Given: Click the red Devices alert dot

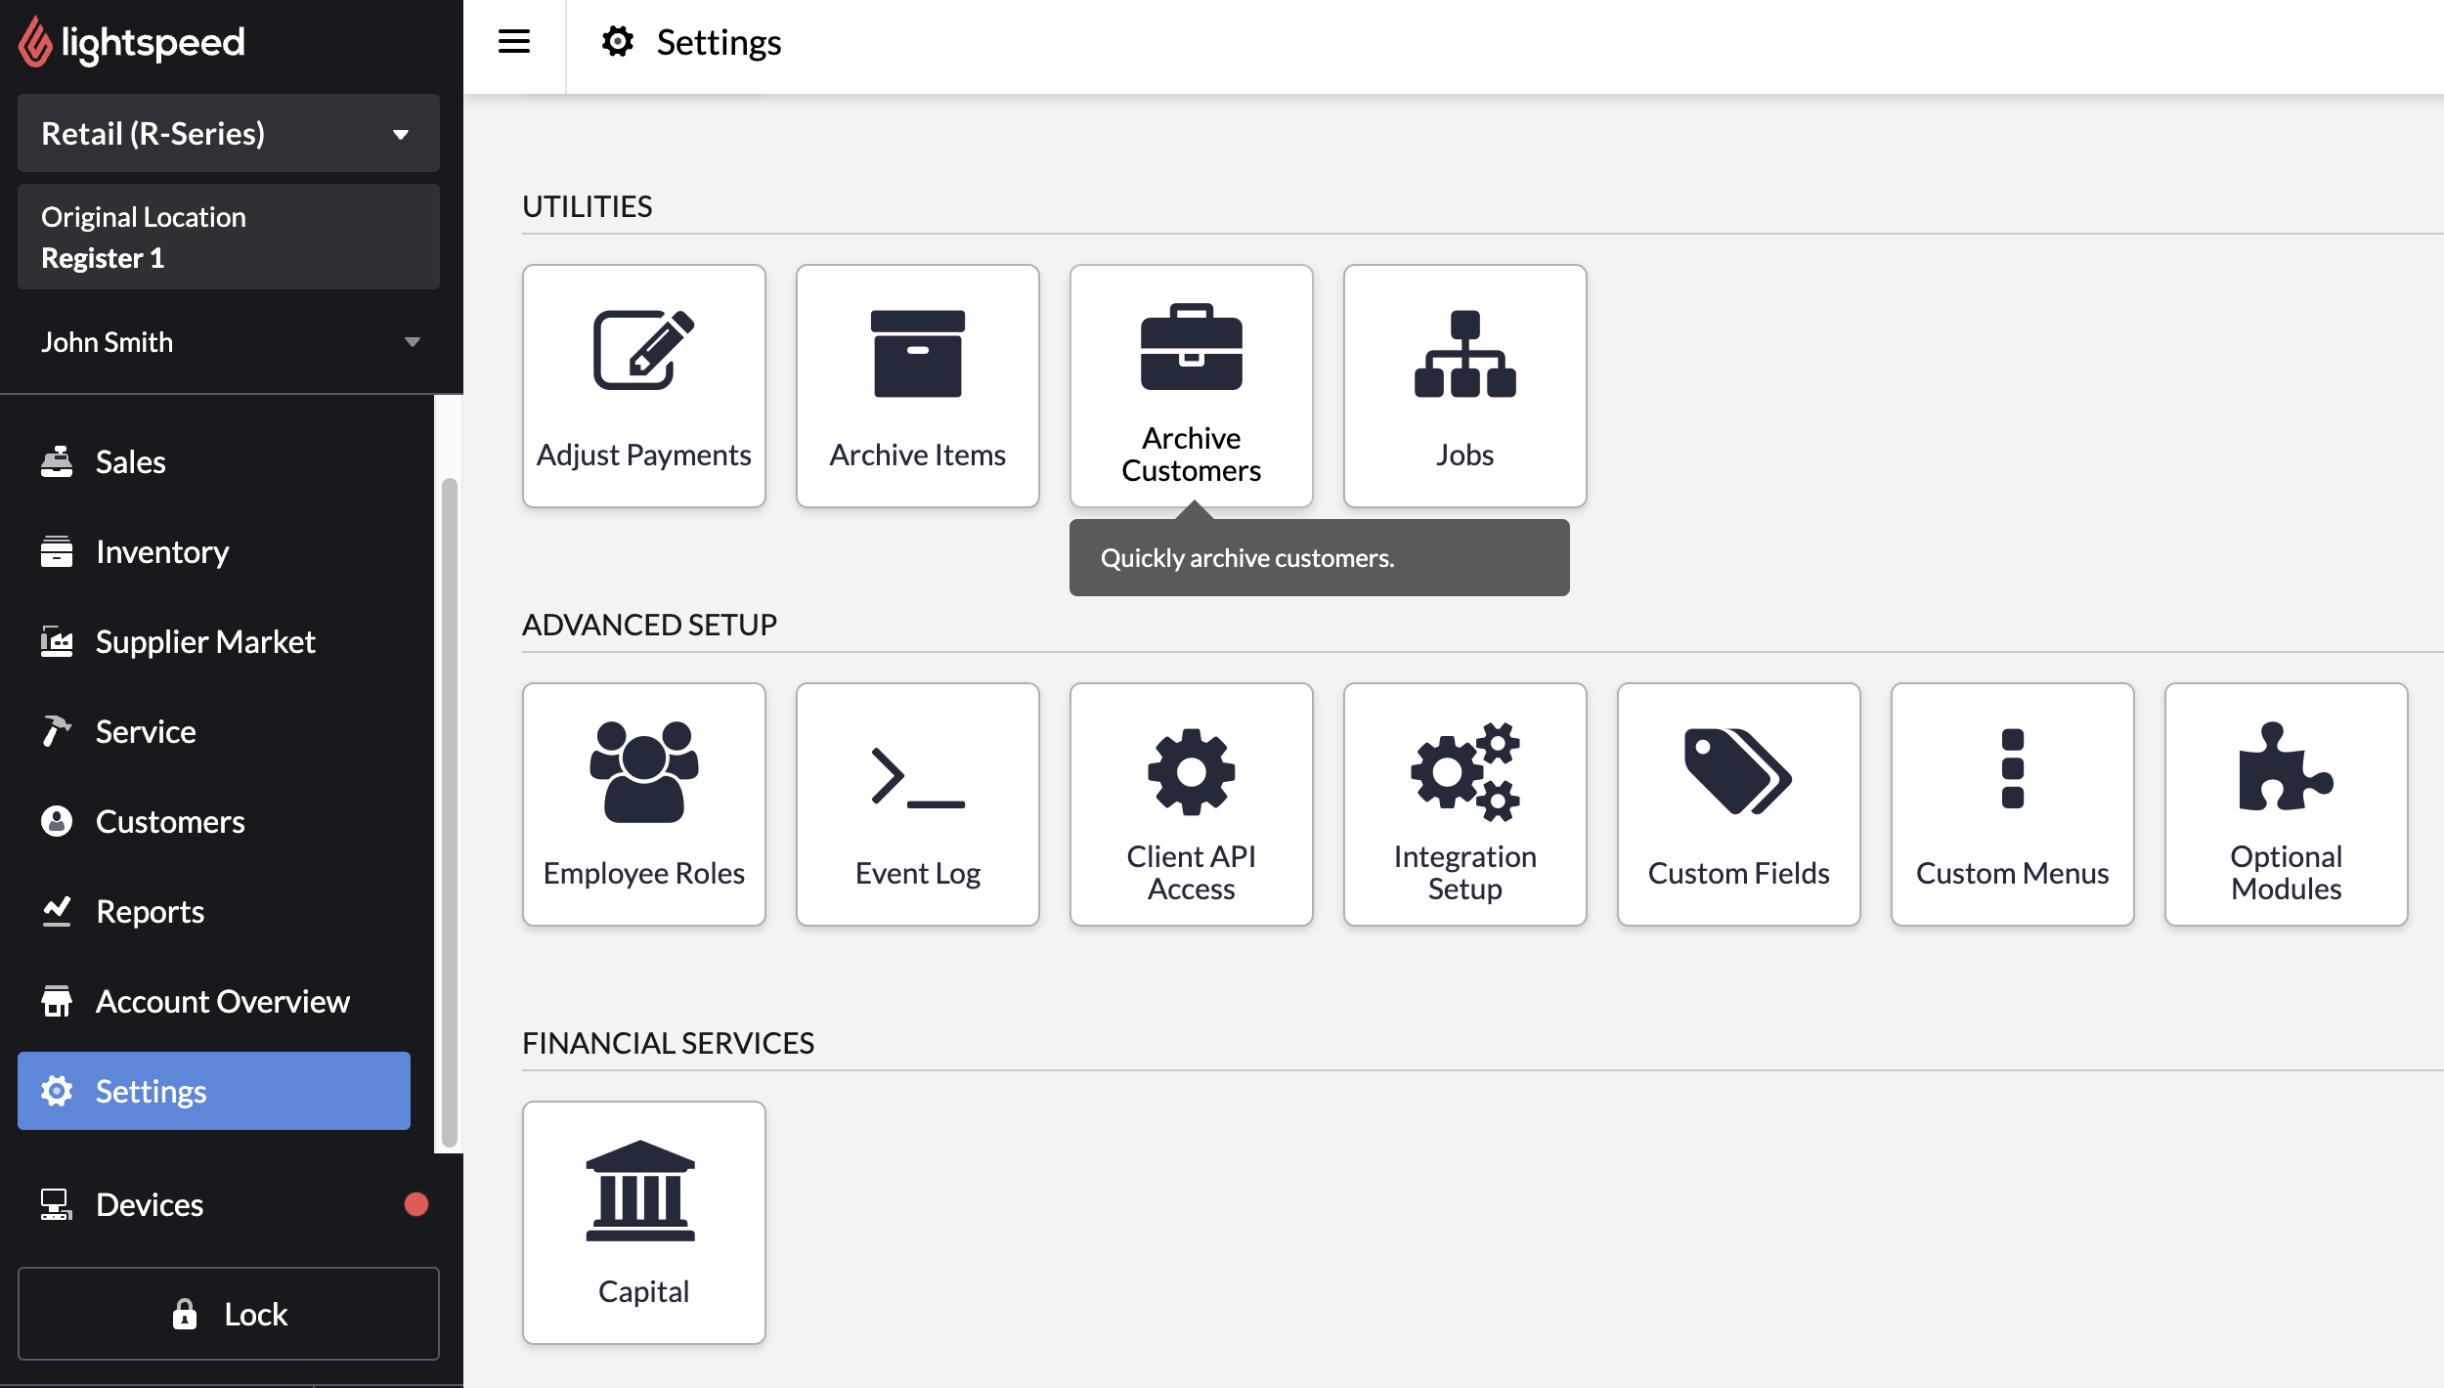Looking at the screenshot, I should (416, 1204).
